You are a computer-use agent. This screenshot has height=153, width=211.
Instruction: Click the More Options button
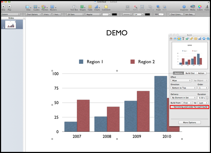pyautogui.click(x=190, y=122)
